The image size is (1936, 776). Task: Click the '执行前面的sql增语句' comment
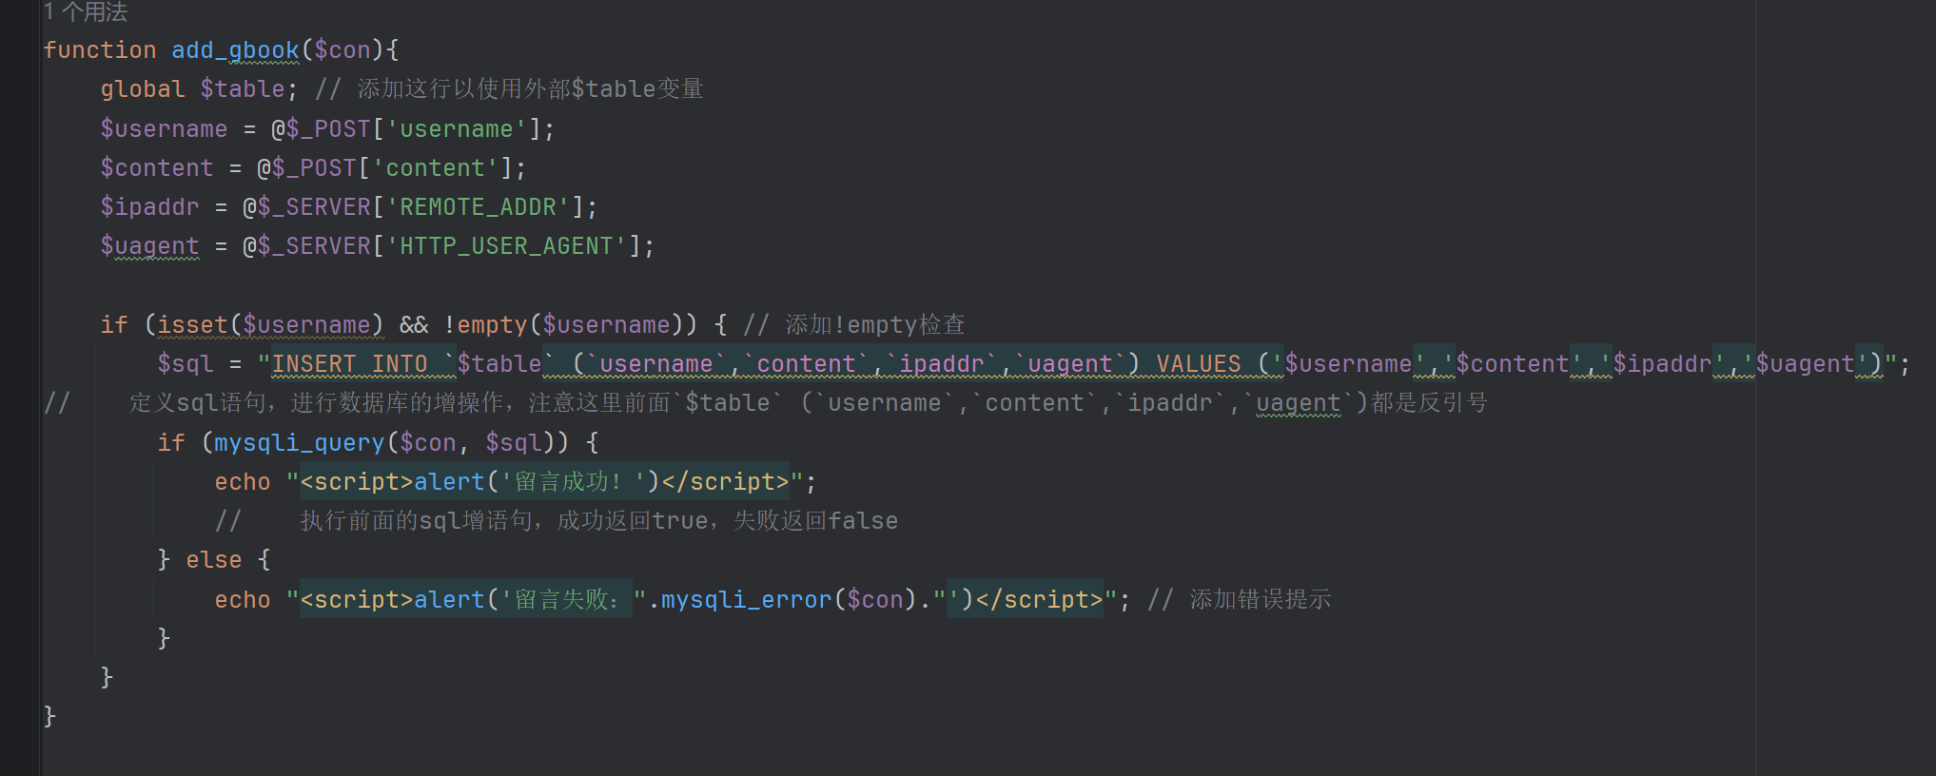click(x=557, y=521)
